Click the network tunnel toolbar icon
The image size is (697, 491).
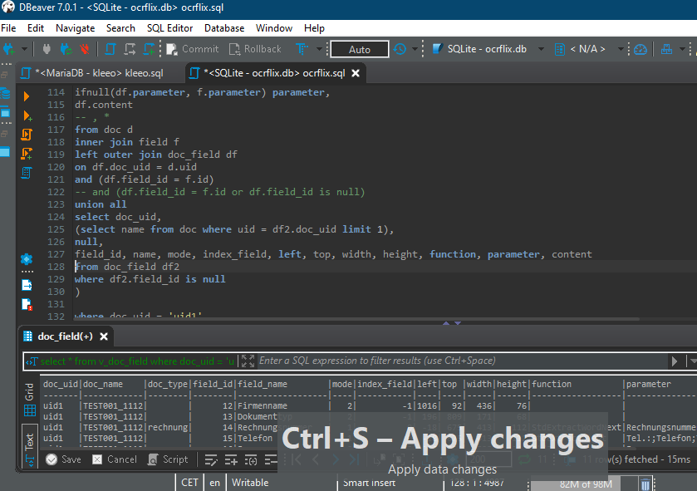pyautogui.click(x=666, y=49)
